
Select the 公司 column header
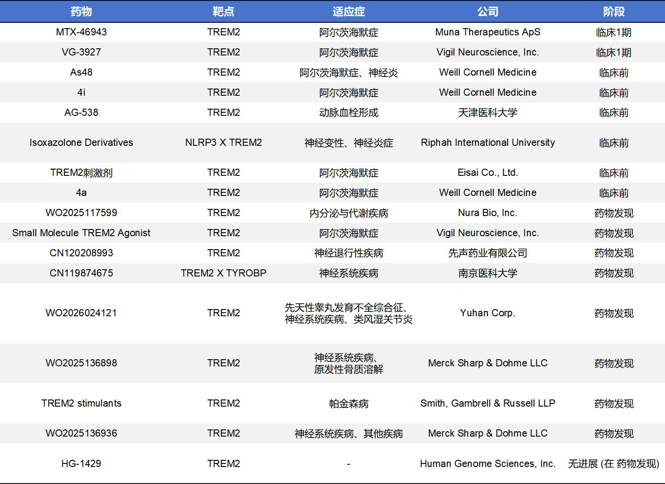click(x=487, y=12)
